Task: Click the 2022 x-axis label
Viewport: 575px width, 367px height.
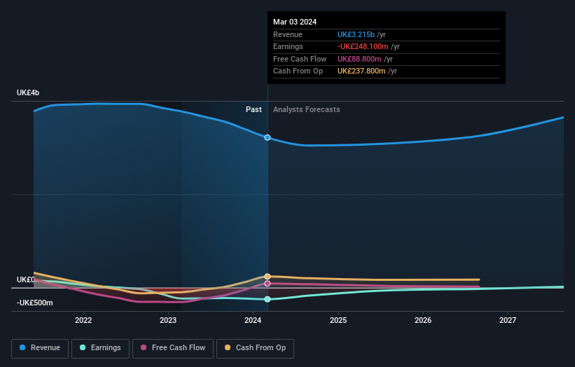Action: (83, 320)
